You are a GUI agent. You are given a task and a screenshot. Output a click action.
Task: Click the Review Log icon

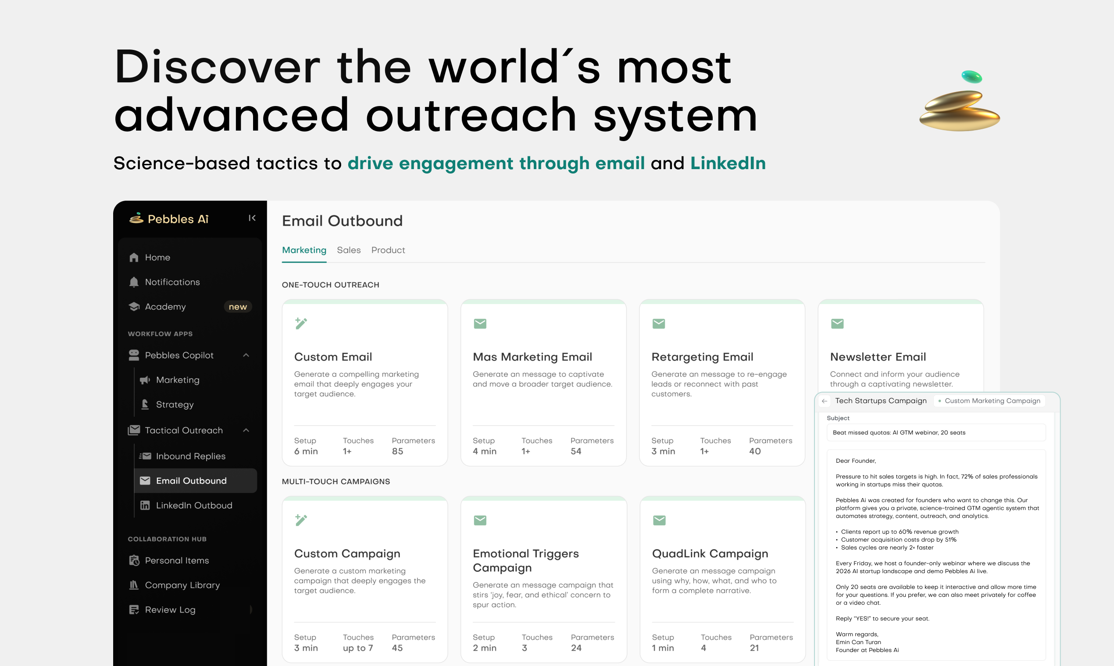134,610
